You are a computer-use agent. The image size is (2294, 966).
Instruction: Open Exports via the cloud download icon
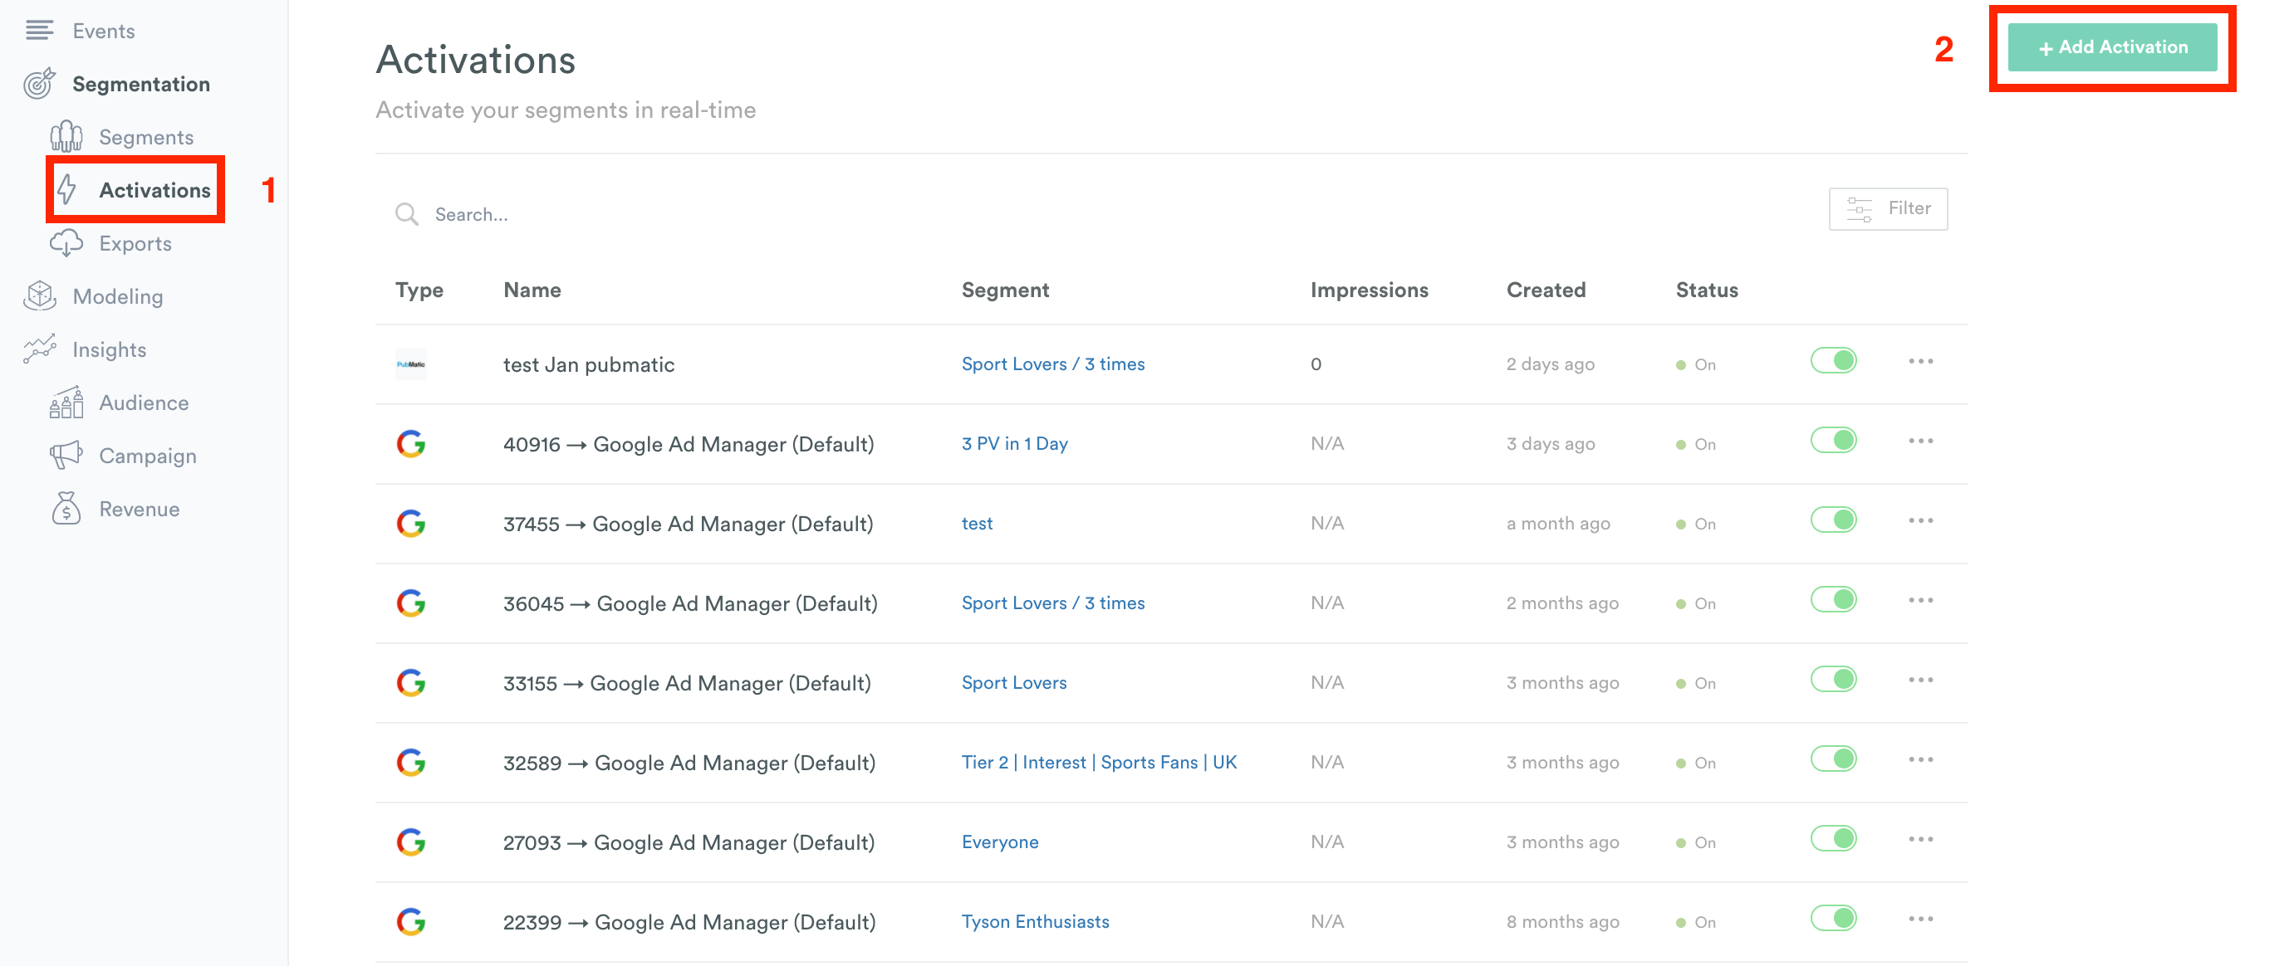pyautogui.click(x=66, y=242)
